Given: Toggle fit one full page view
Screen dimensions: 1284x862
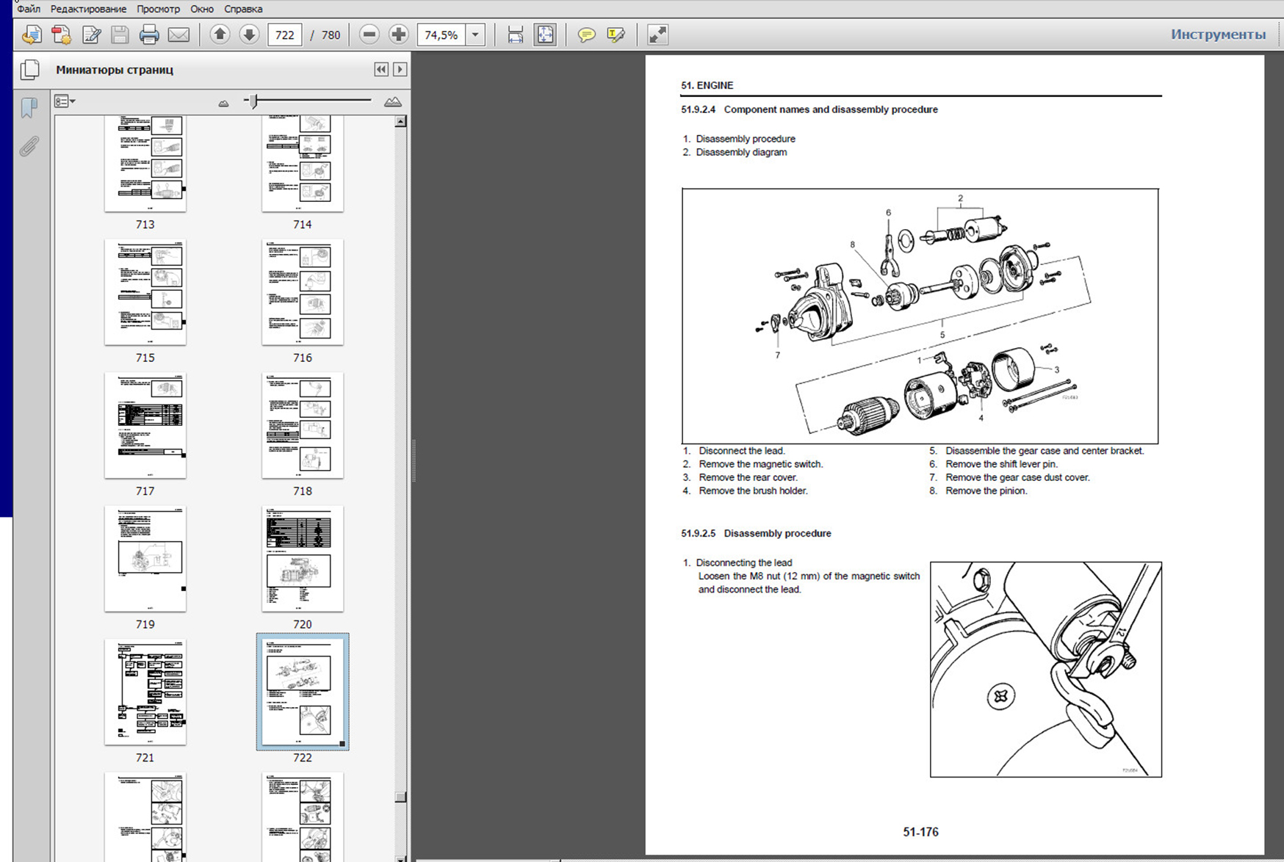Looking at the screenshot, I should 546,35.
